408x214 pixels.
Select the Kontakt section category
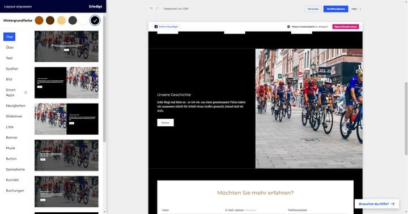[x=12, y=180]
